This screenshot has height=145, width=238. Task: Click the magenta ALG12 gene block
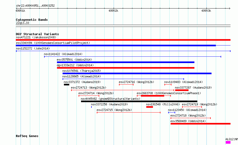tap(228, 142)
